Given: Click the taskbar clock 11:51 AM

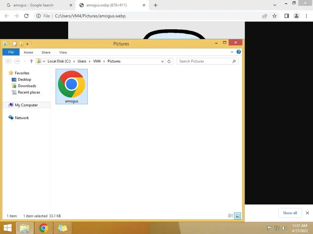Looking at the screenshot, I should tap(300, 226).
